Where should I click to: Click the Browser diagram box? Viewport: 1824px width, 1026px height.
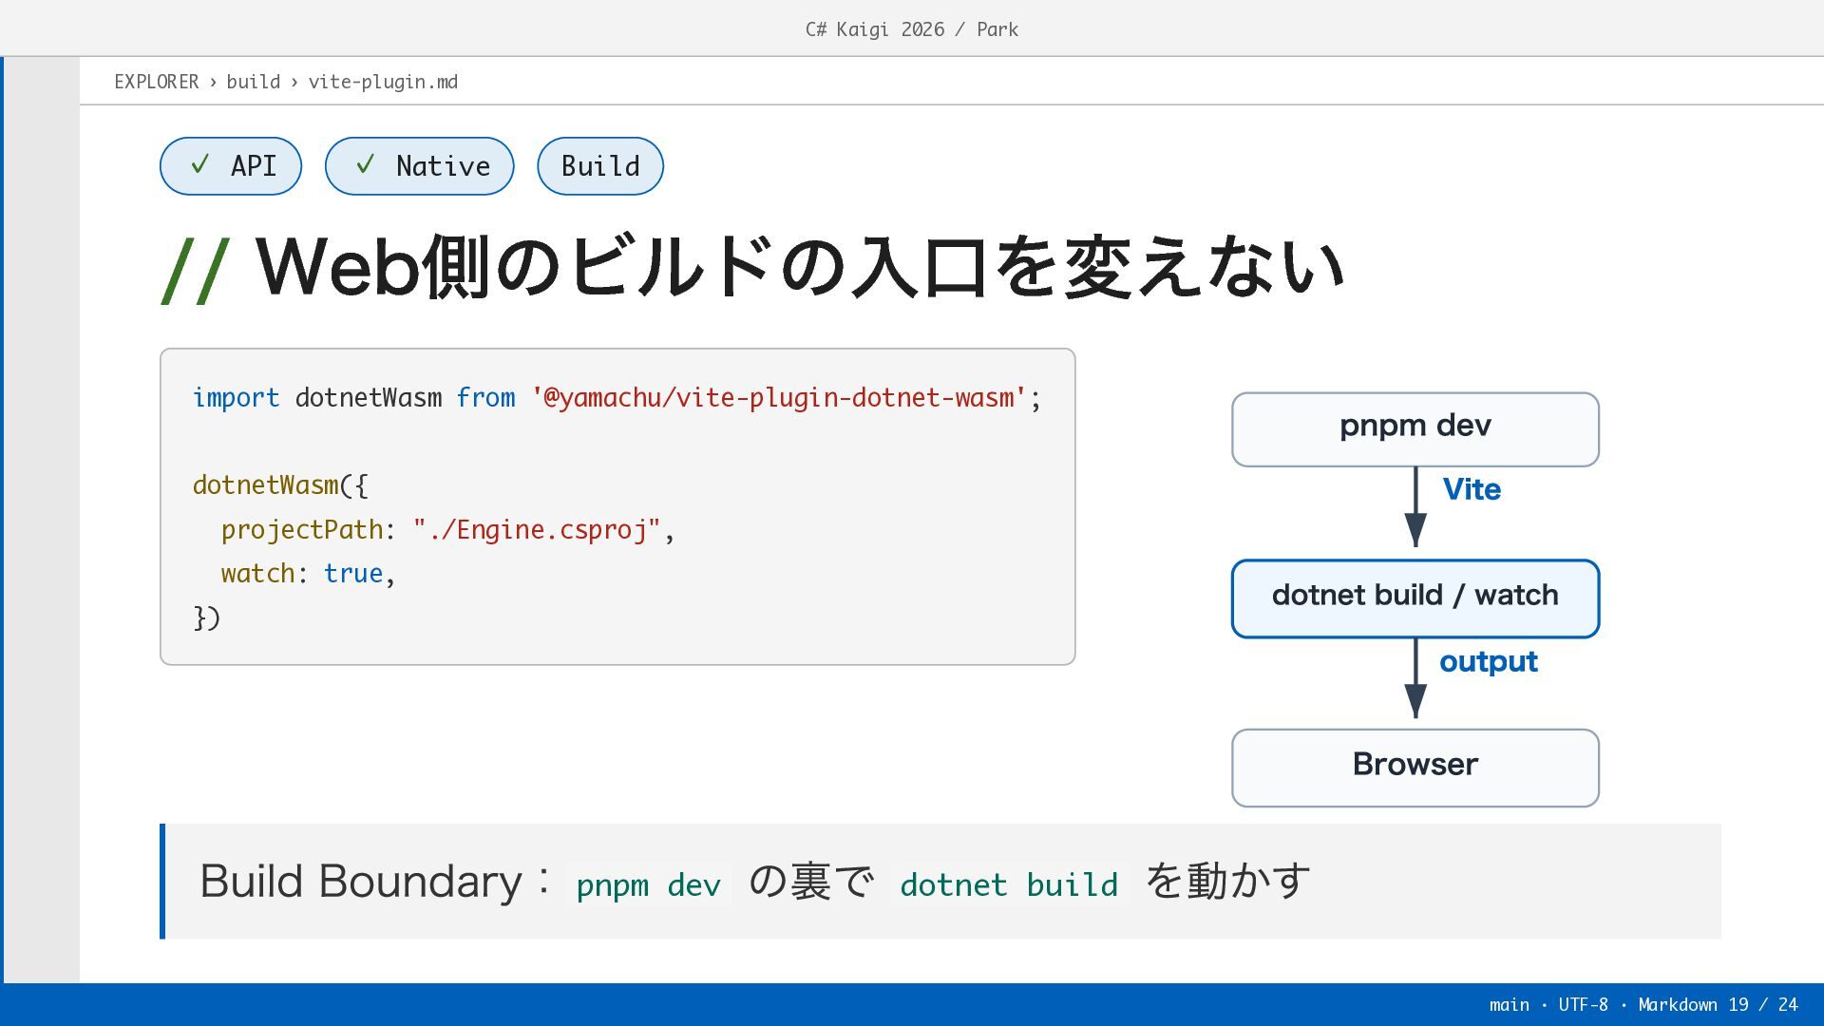pos(1415,768)
